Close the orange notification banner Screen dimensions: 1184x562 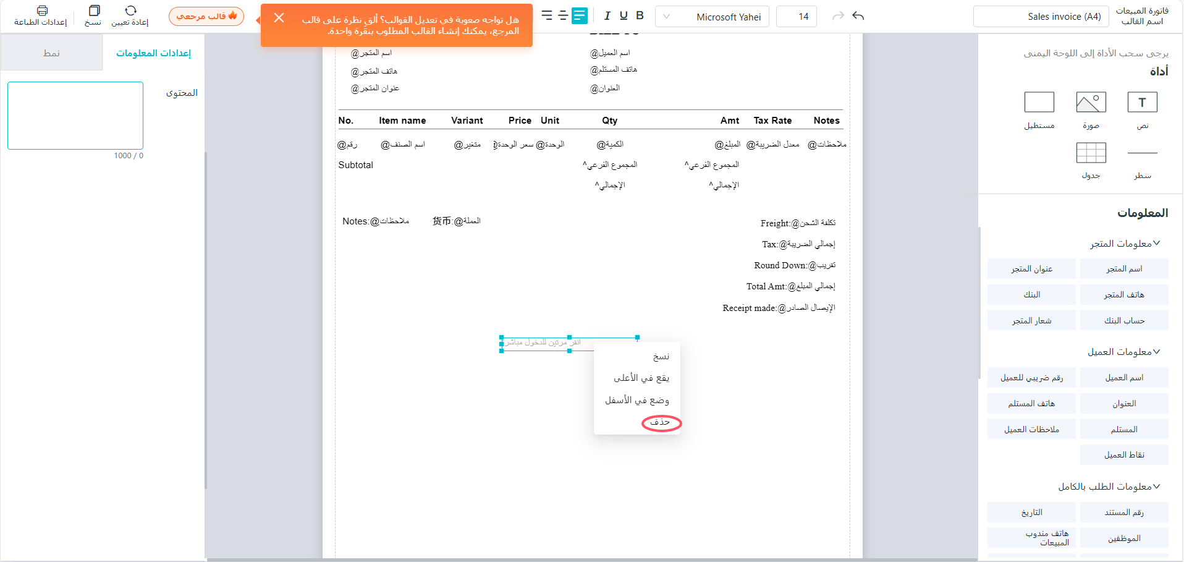279,18
